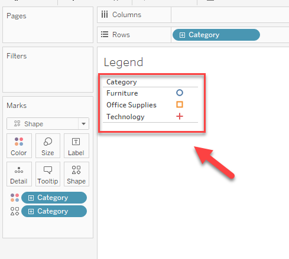This screenshot has height=259, width=289.
Task: Click the Columns shelf label
Action: coord(126,15)
